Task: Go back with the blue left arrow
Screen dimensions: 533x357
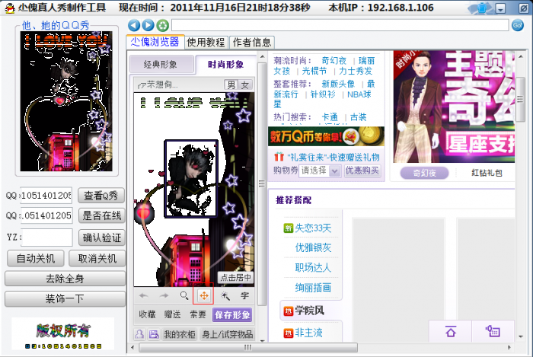Action: tap(134, 25)
